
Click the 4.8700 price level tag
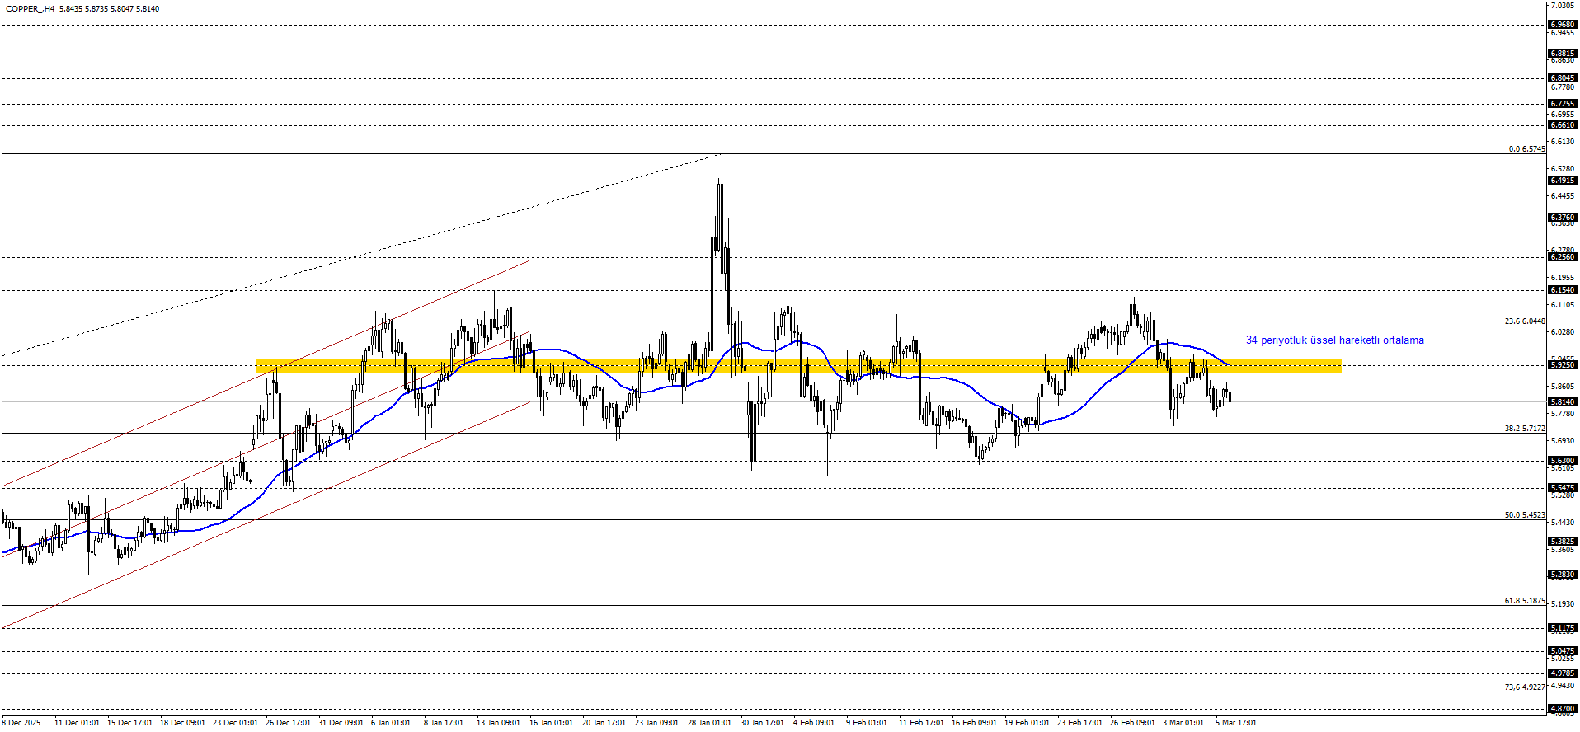pyautogui.click(x=1563, y=709)
